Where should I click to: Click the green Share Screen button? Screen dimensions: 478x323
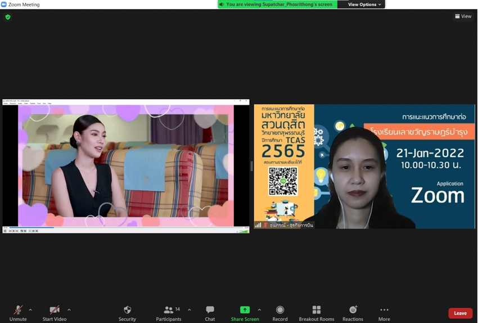[245, 313]
